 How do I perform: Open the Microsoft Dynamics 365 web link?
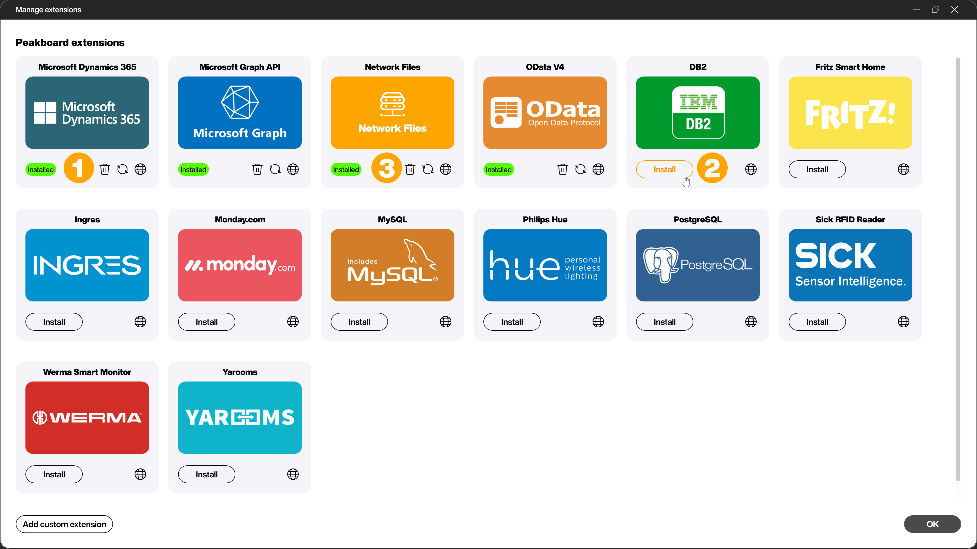140,169
